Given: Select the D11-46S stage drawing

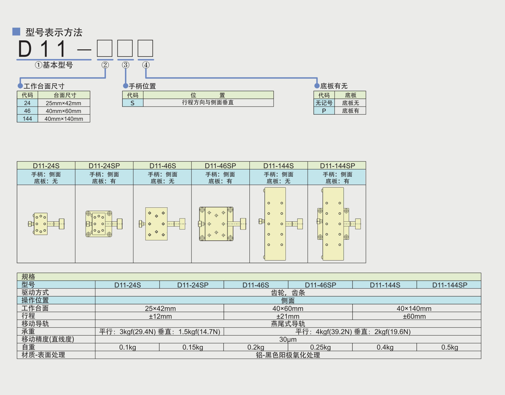Looking at the screenshot, I should coord(162,224).
